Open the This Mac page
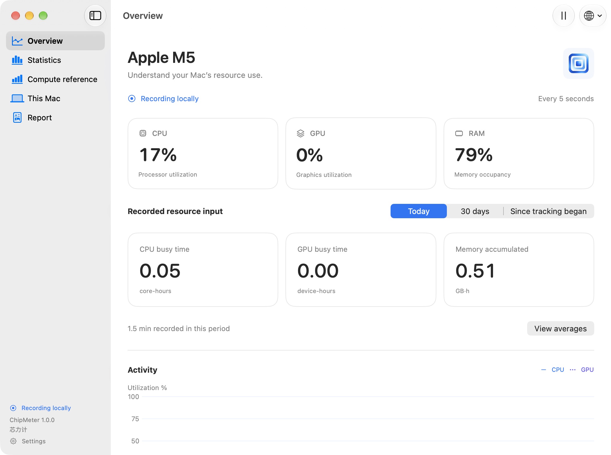This screenshot has height=455, width=611. [x=55, y=98]
